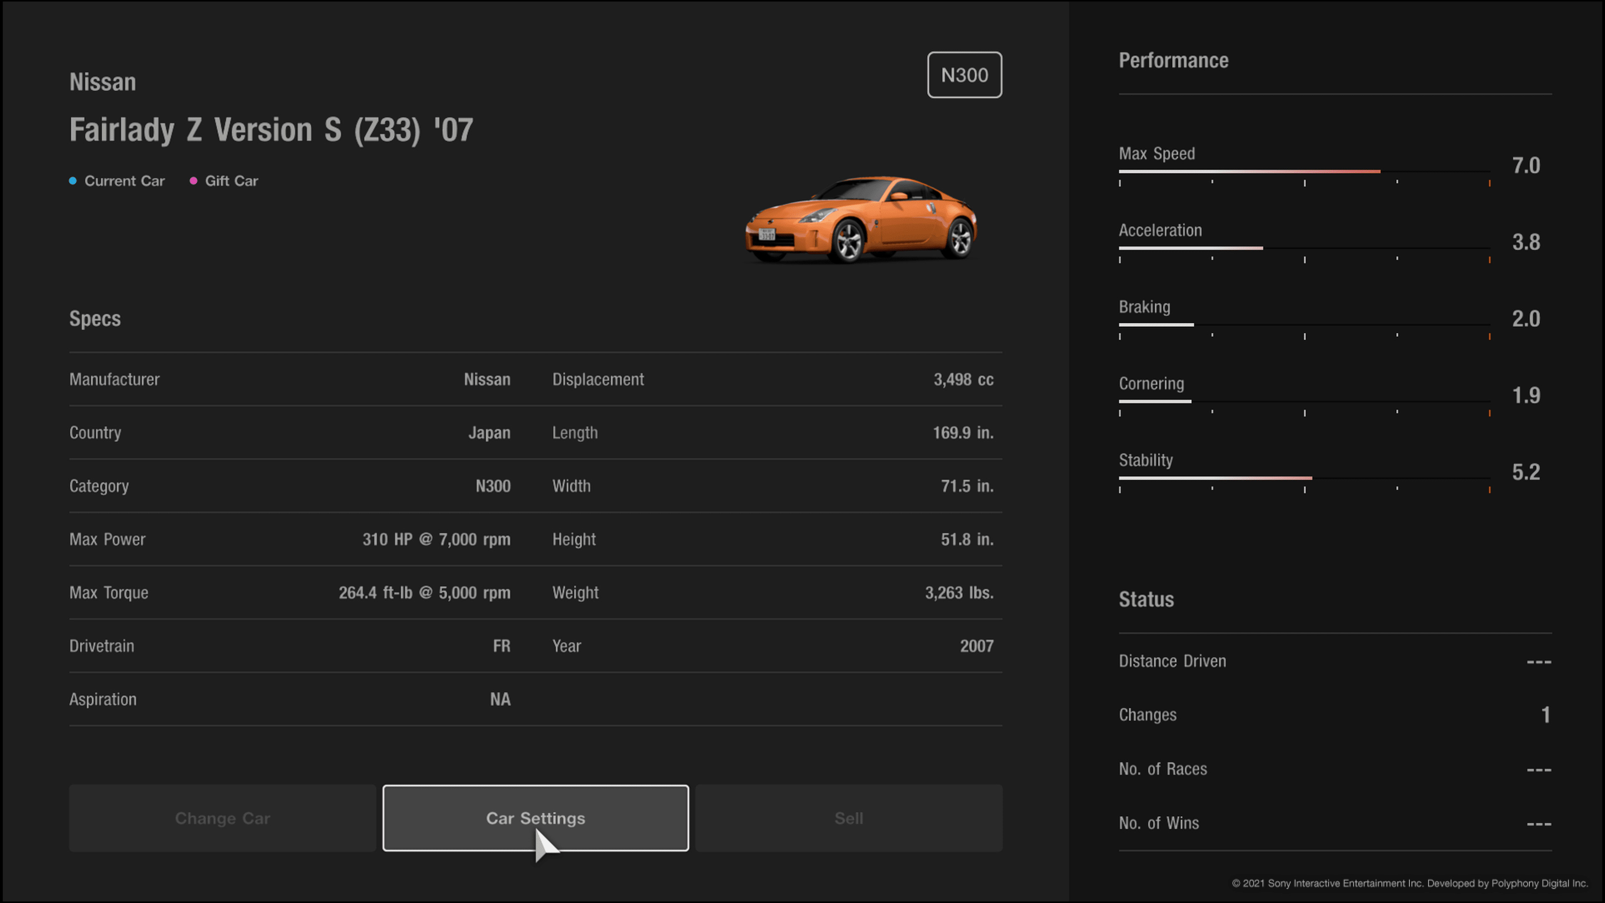Image resolution: width=1605 pixels, height=903 pixels.
Task: Open Car Settings
Action: [535, 818]
